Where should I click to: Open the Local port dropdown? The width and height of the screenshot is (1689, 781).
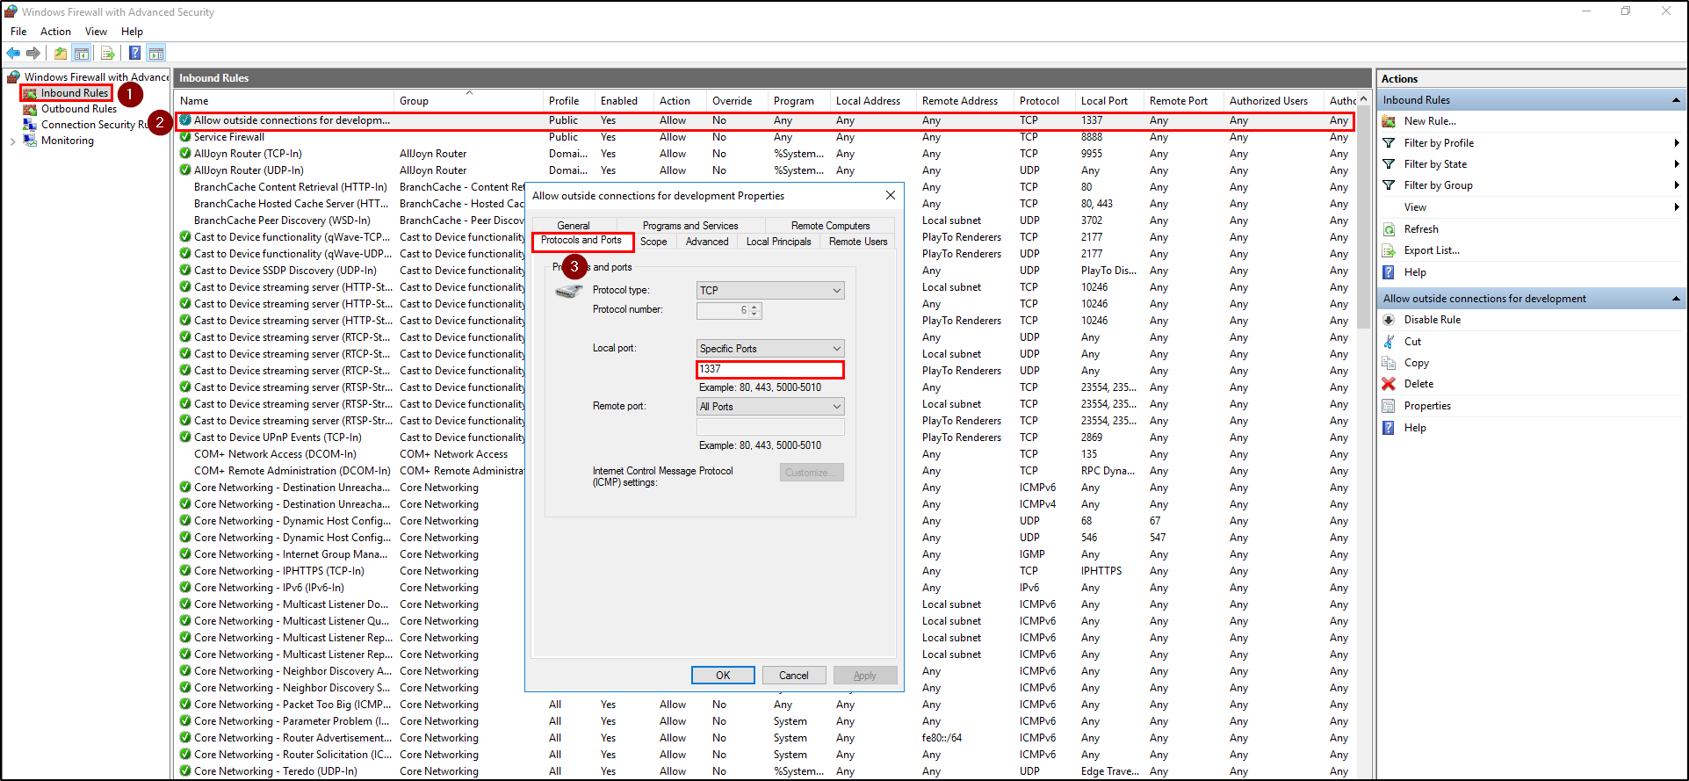(x=769, y=349)
